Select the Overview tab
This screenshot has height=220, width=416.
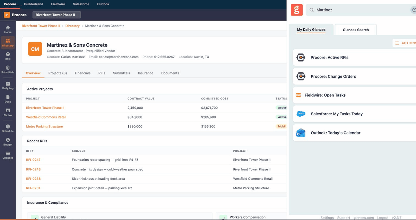coord(33,73)
